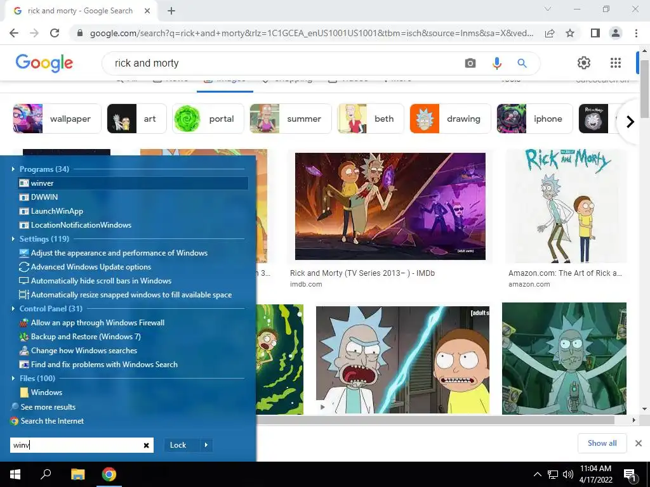Screen dimensions: 650x487
Task: Click Search the Internet
Action: tap(47, 421)
